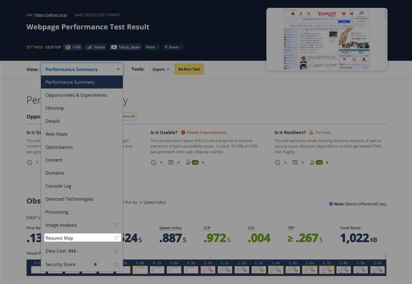The height and width of the screenshot is (284, 412).
Task: Click the experiments icon under Is it Resilient
Action: (295, 162)
